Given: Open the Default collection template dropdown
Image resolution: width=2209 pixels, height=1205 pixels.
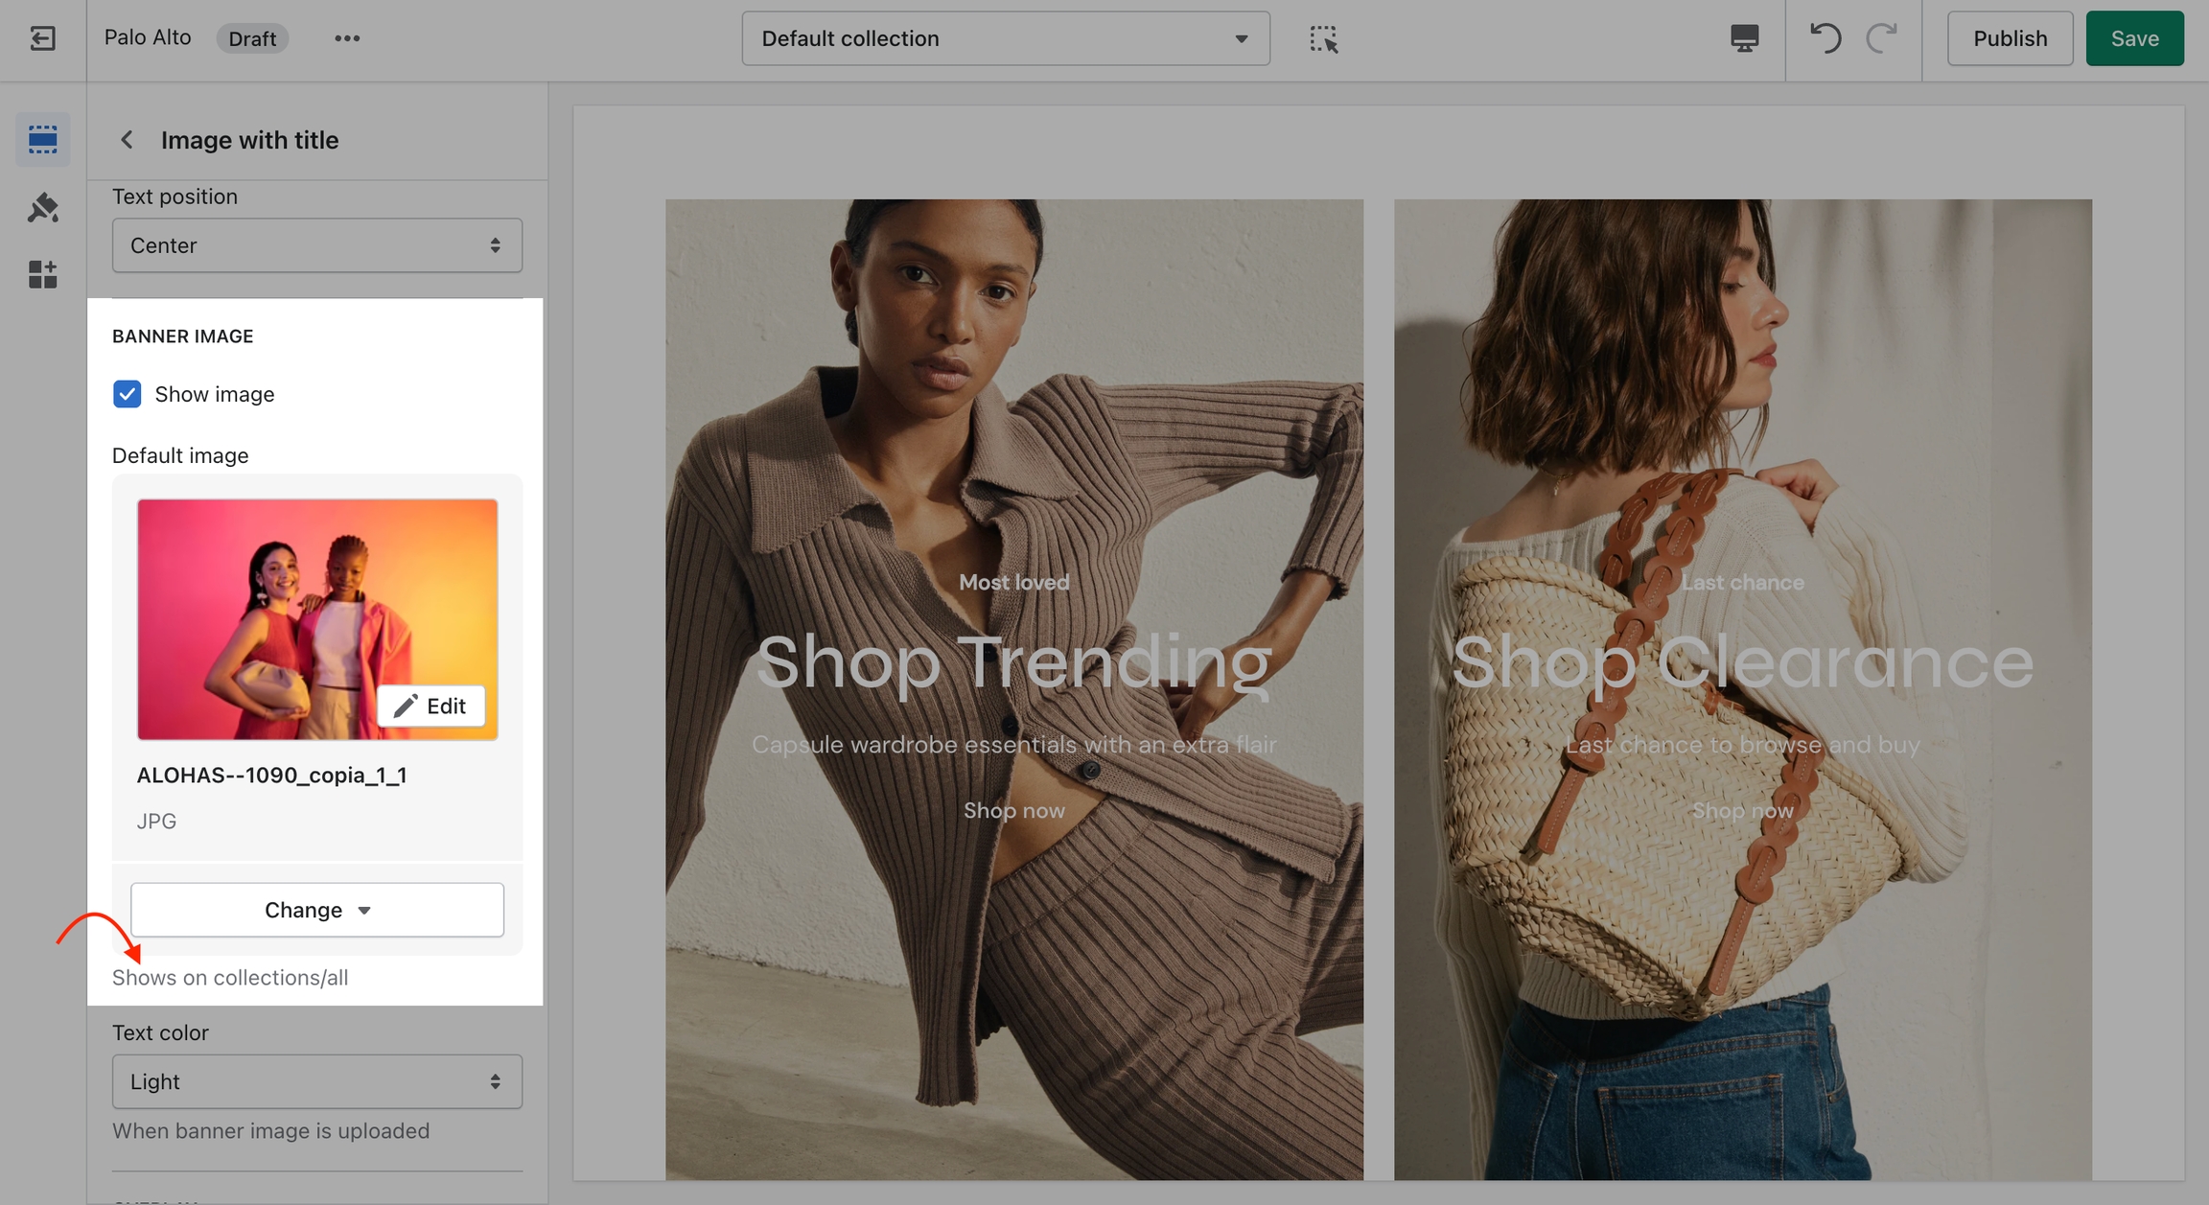Looking at the screenshot, I should click(1005, 38).
